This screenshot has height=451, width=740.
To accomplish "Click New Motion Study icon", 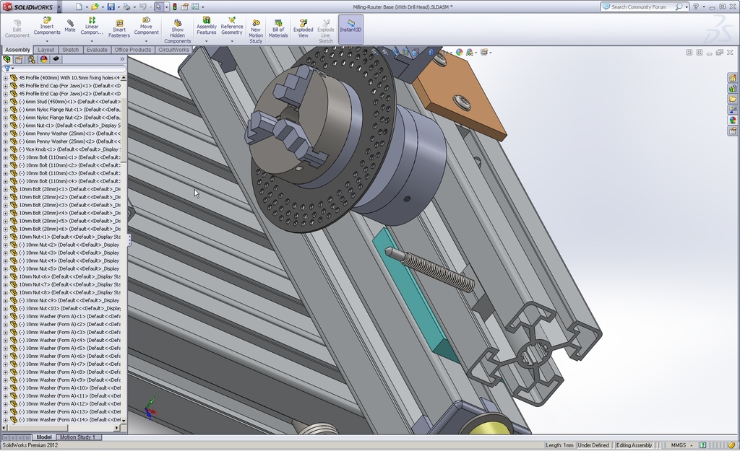I will (x=256, y=30).
